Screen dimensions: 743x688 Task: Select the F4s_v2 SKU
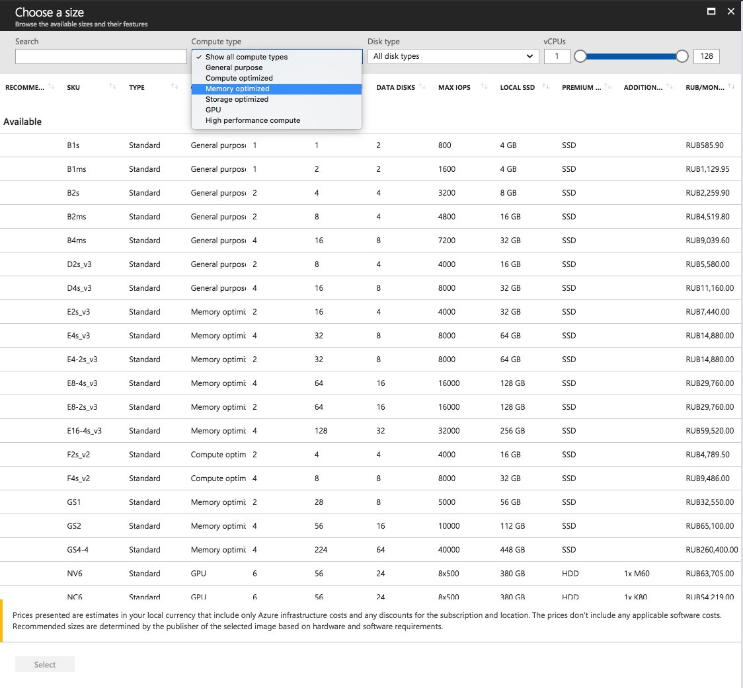click(78, 478)
